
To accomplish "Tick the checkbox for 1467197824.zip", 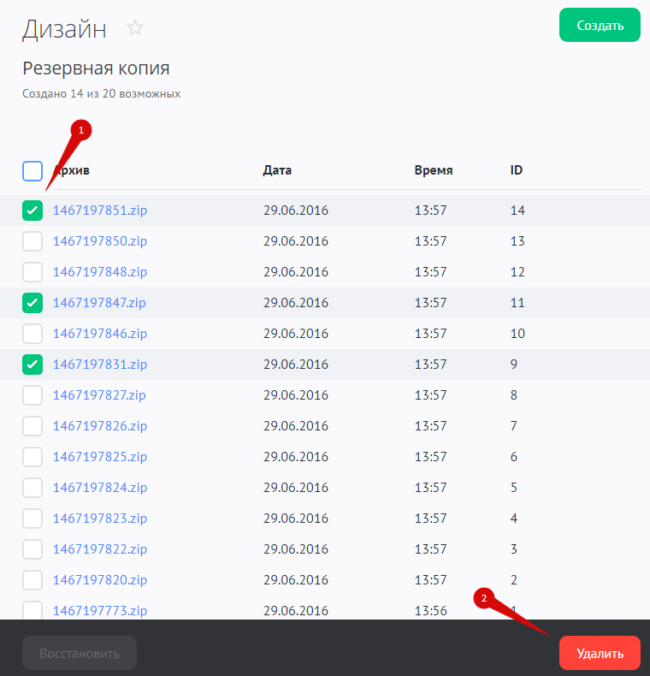I will [x=32, y=488].
